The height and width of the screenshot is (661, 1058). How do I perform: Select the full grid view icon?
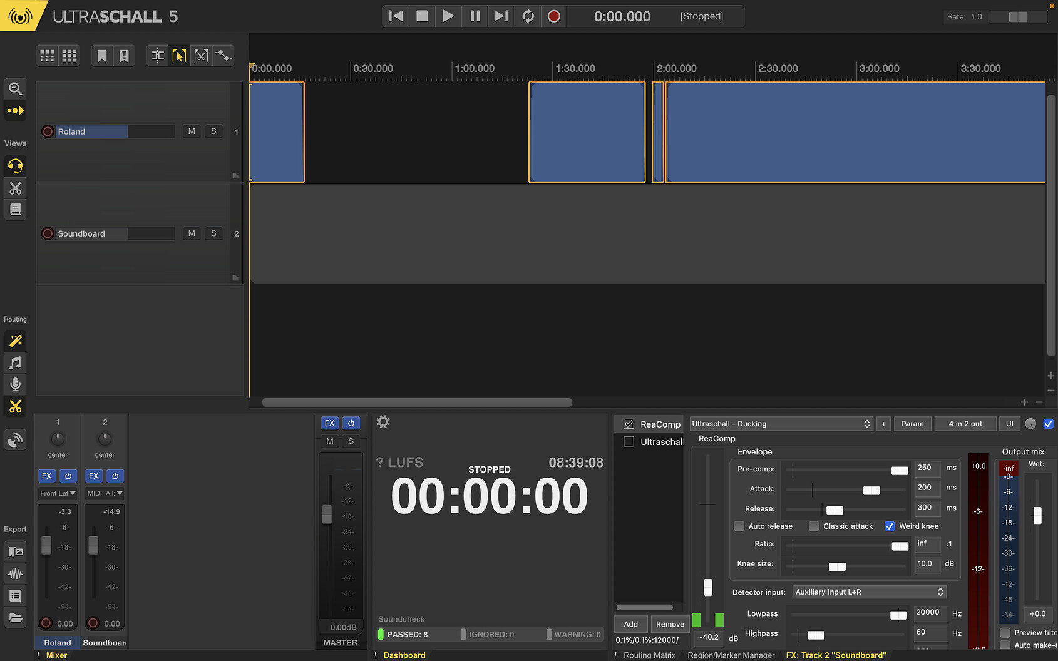tap(69, 56)
